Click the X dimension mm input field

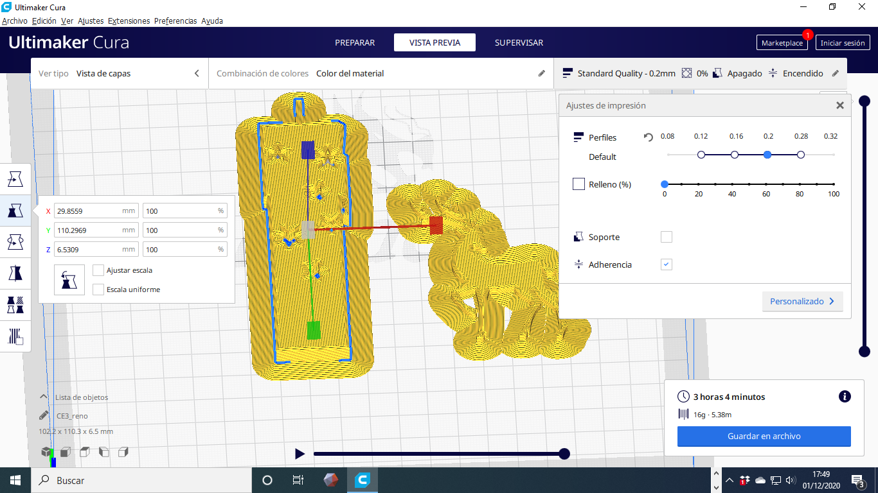click(x=96, y=211)
